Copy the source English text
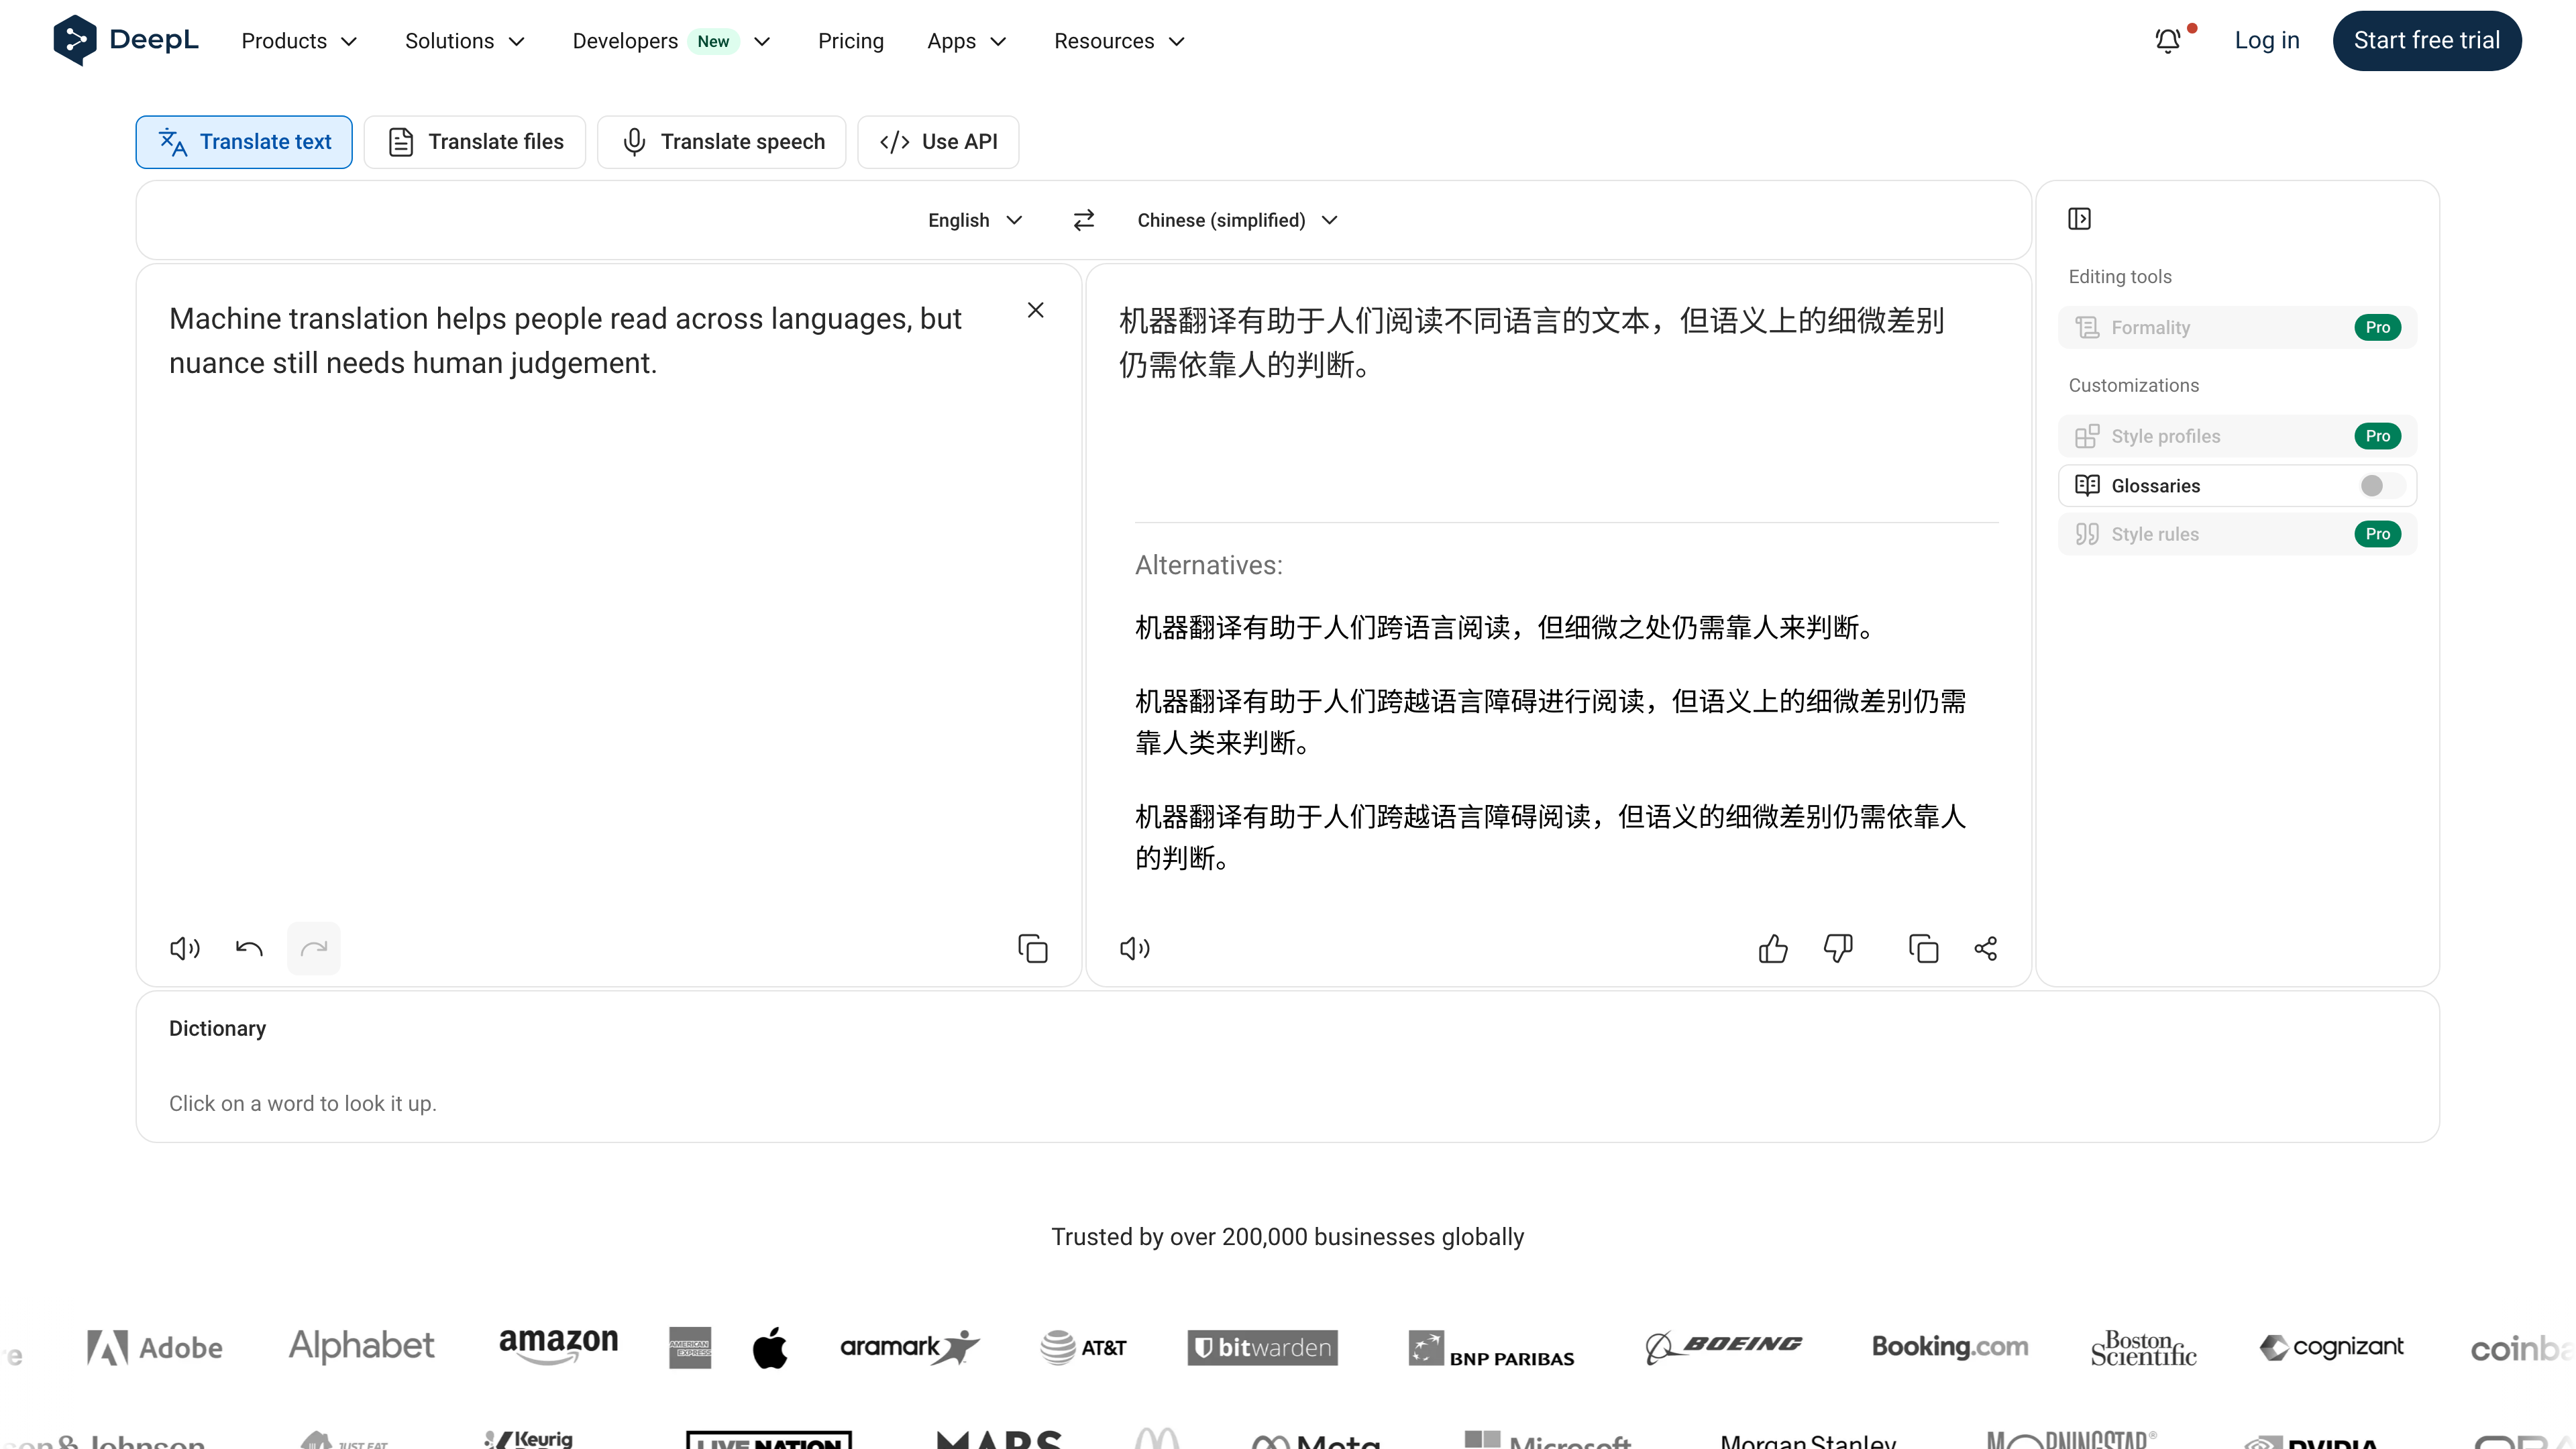 click(1033, 948)
